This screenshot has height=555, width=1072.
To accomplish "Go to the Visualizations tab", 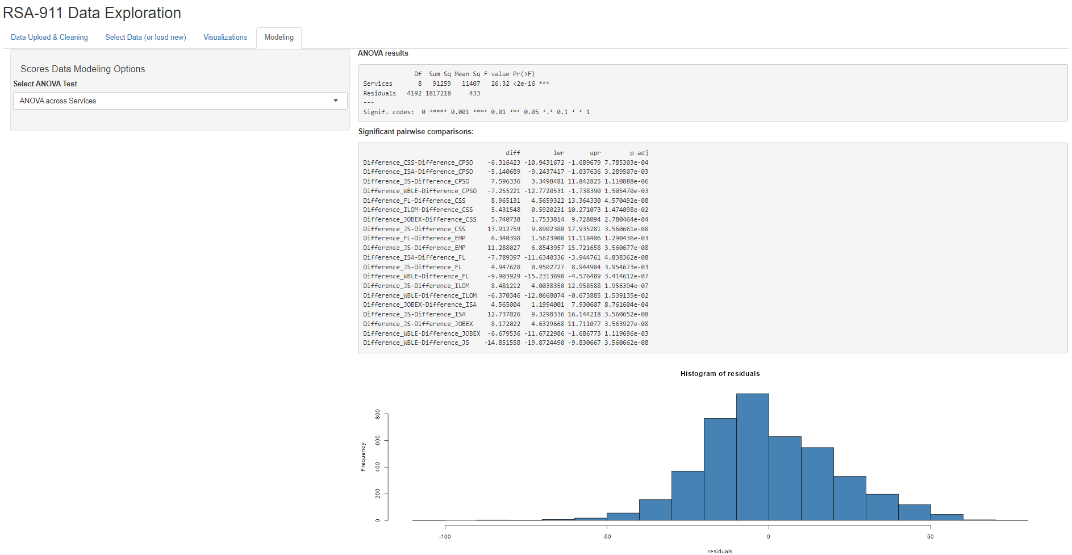I will [x=225, y=37].
